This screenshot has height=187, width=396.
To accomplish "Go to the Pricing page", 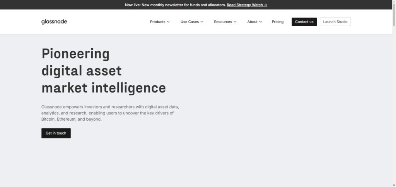I will pyautogui.click(x=278, y=22).
